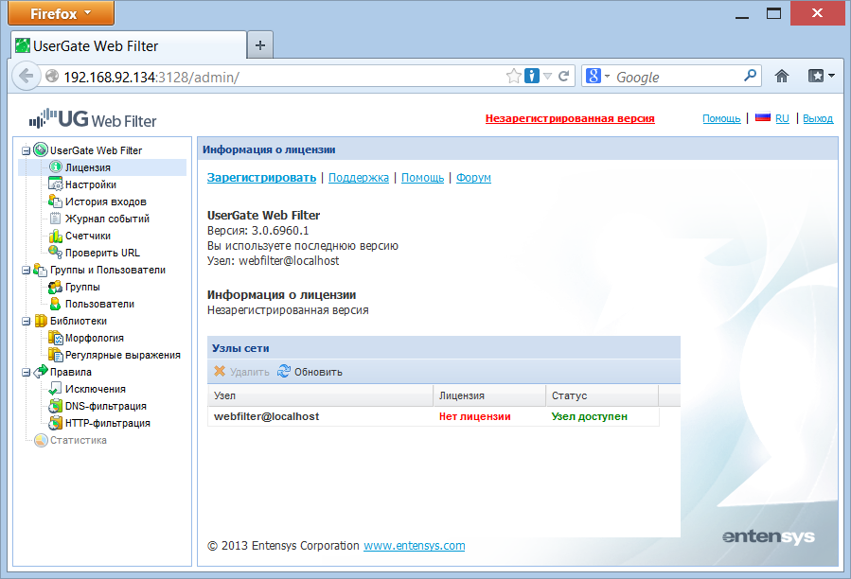Click the Зарегистрировать link

pos(261,178)
